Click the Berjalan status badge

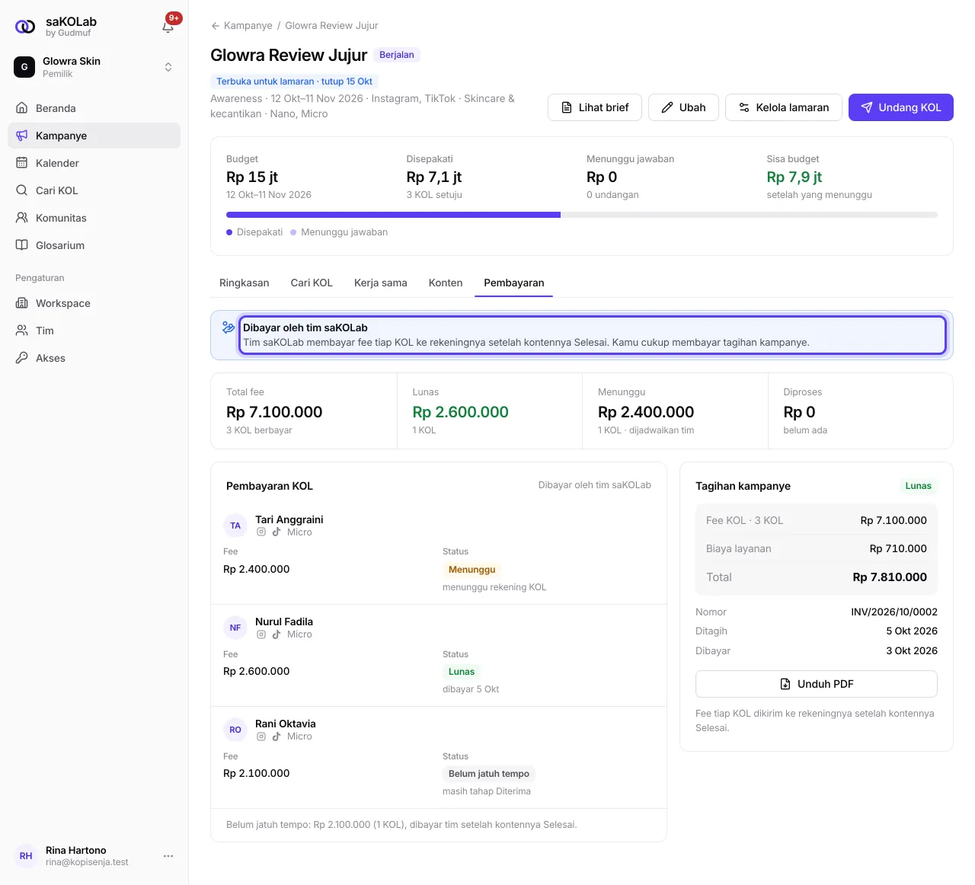[397, 55]
